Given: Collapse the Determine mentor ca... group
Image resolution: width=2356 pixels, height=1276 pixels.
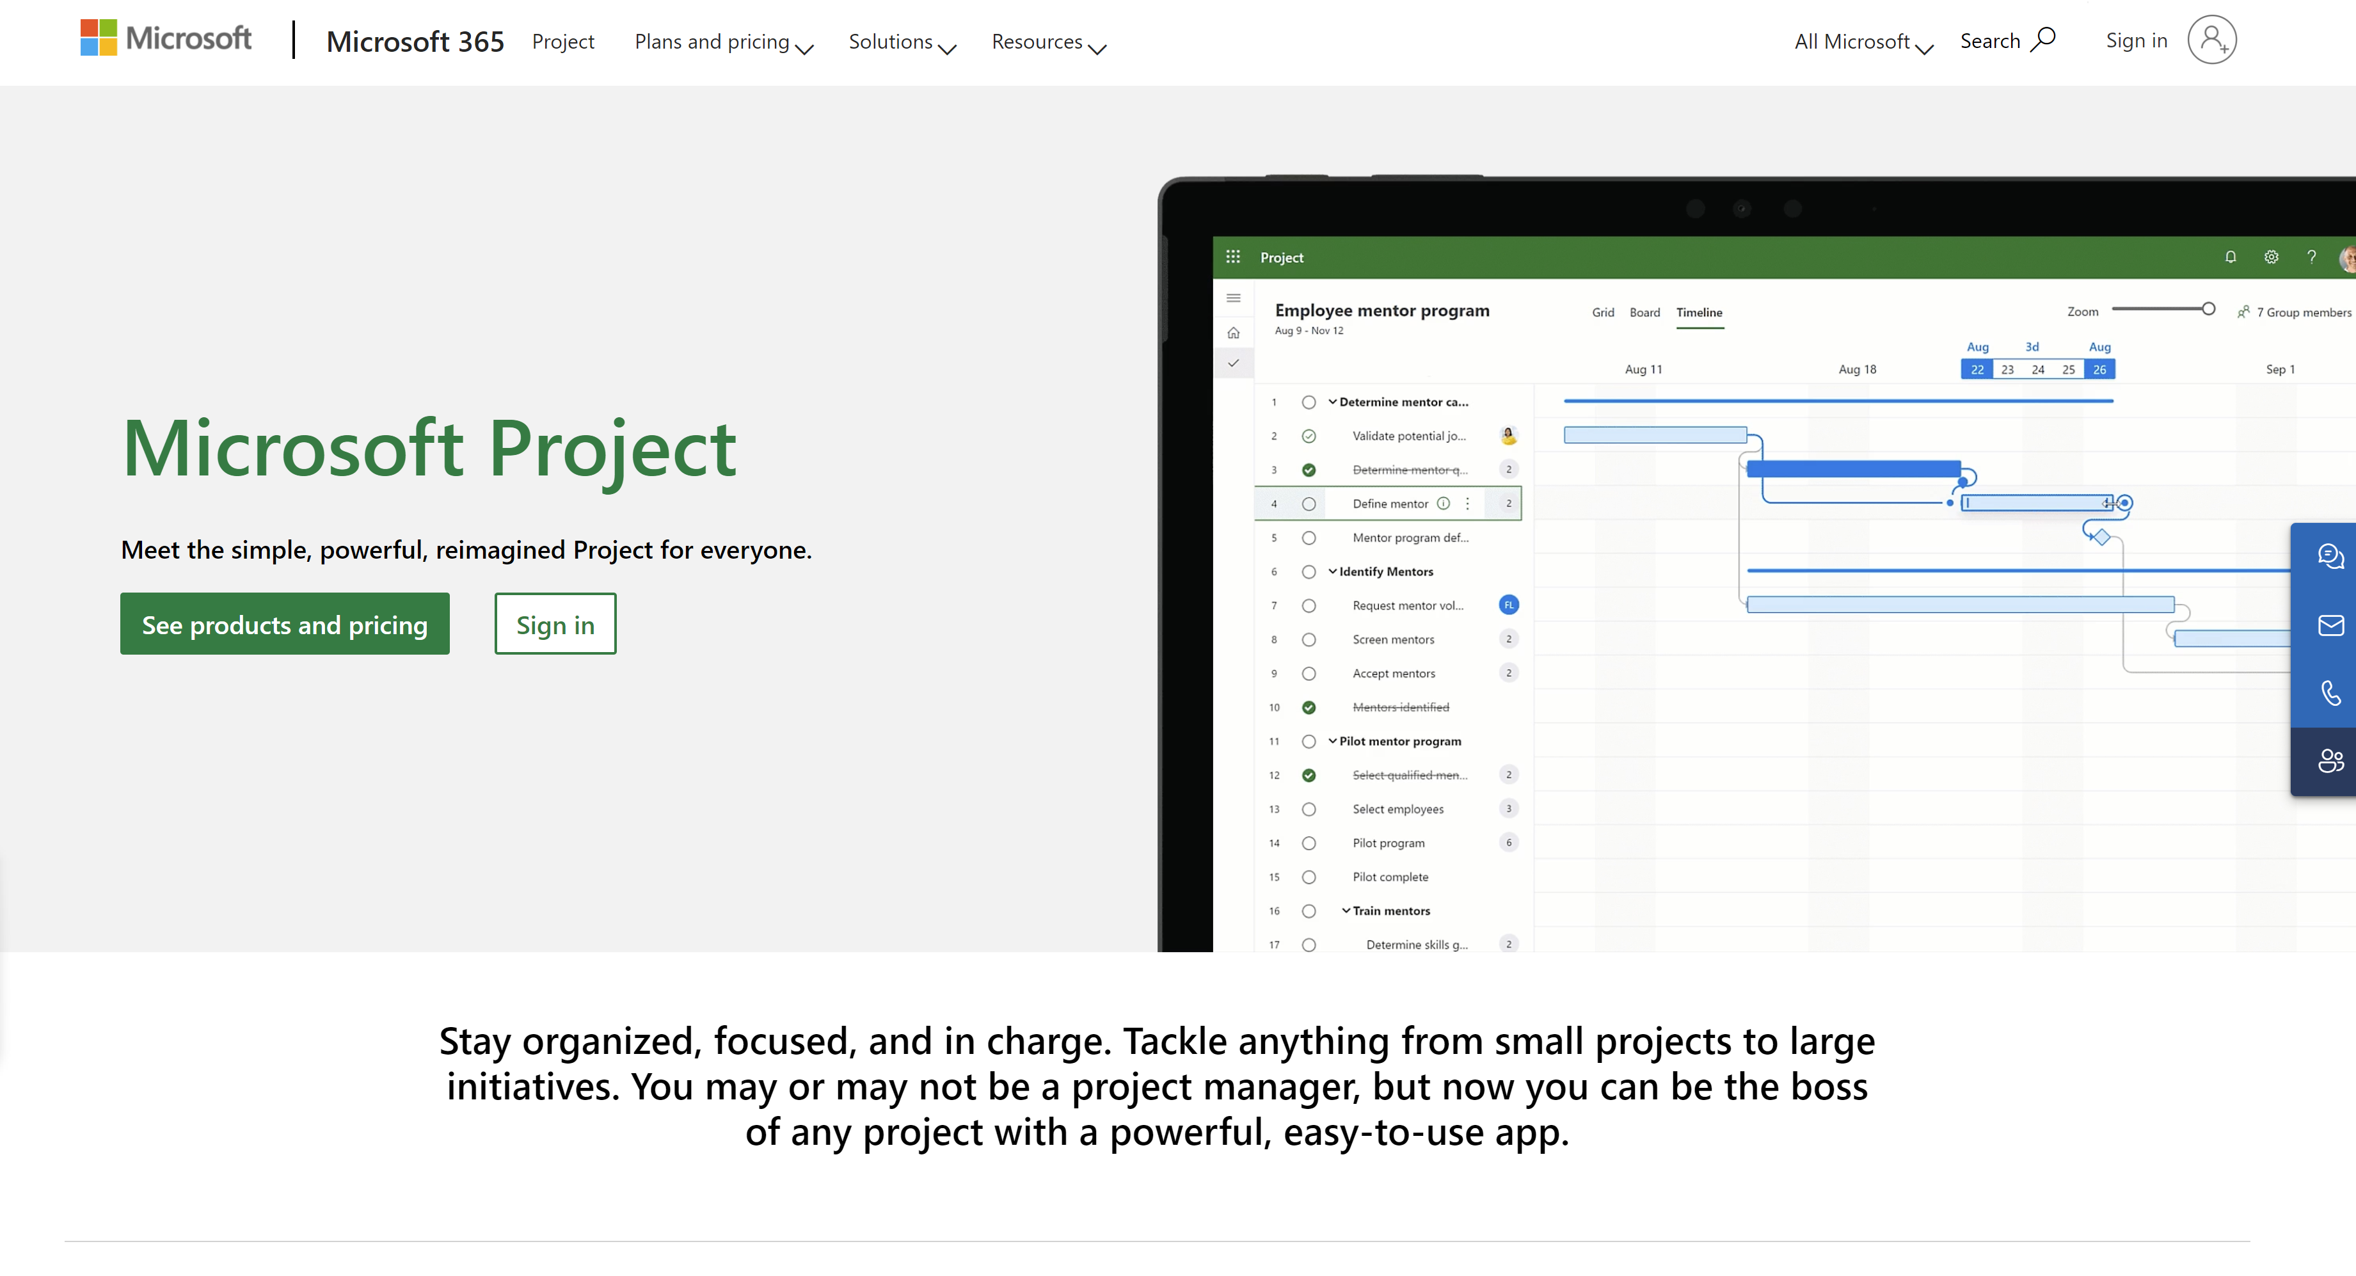Looking at the screenshot, I should tap(1333, 402).
